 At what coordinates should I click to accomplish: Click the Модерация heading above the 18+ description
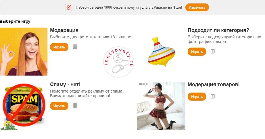coord(64,30)
